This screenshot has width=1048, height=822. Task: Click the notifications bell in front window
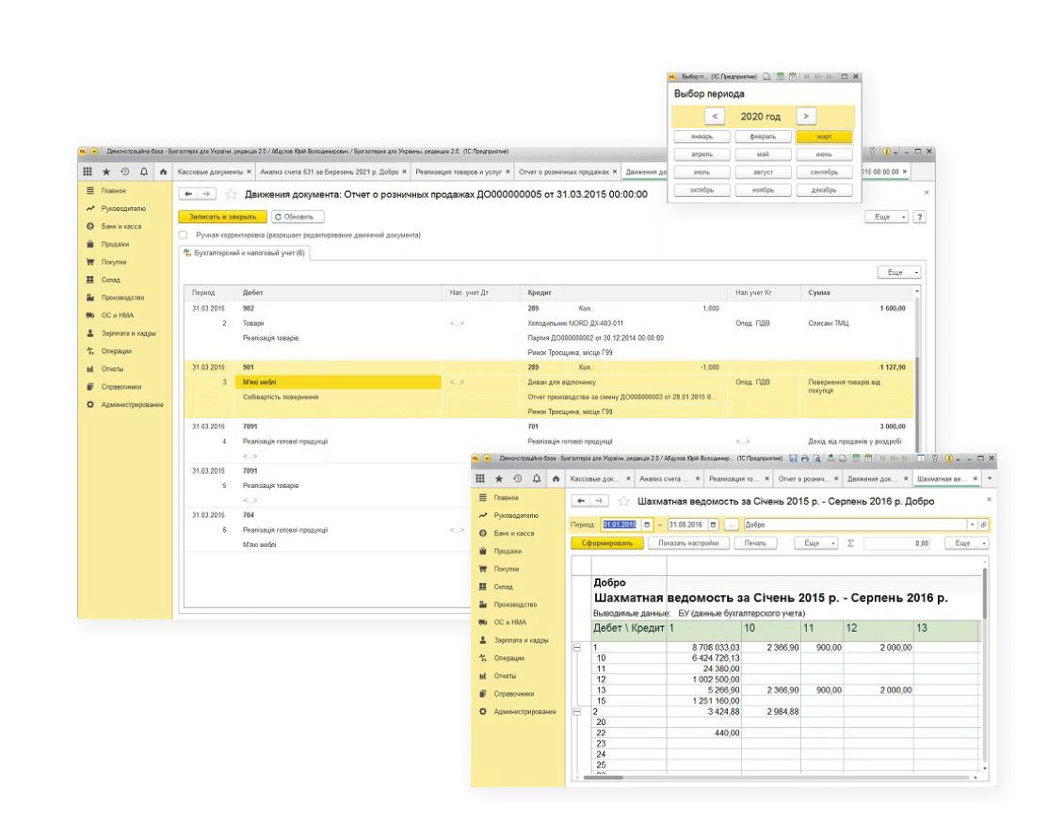click(536, 478)
